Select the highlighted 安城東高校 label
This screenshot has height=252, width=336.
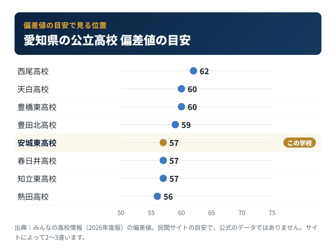tap(37, 143)
